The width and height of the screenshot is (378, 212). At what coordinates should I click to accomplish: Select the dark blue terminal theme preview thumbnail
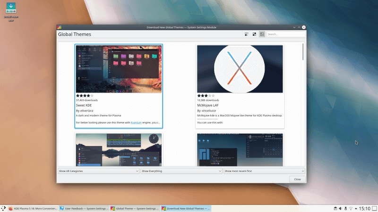tap(240, 150)
